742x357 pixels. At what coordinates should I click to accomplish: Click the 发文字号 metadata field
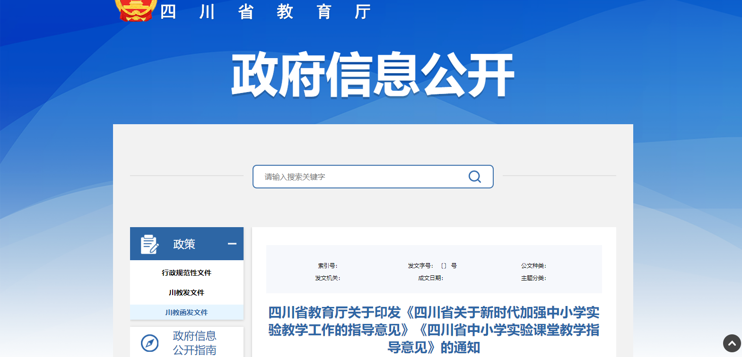coord(432,266)
